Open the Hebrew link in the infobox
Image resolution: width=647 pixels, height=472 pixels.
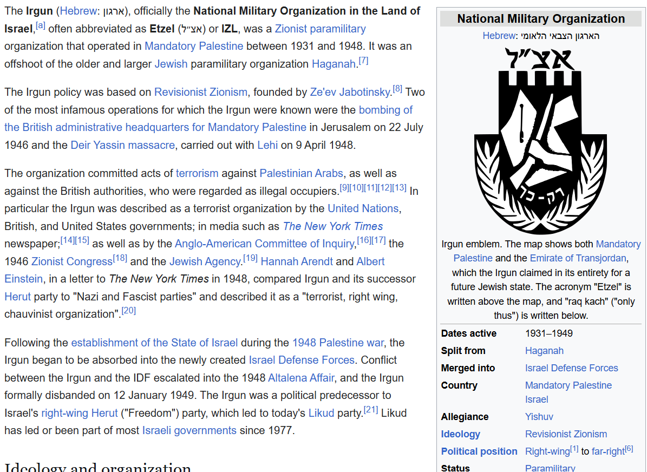pos(499,36)
